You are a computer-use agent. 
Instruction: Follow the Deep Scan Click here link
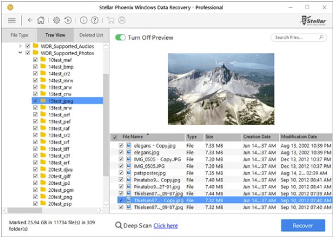pos(165,226)
